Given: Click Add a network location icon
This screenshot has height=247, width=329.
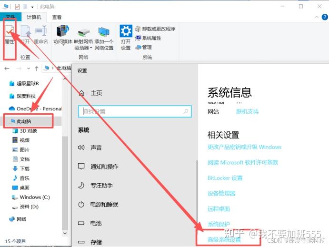Looking at the screenshot, I should [104, 39].
